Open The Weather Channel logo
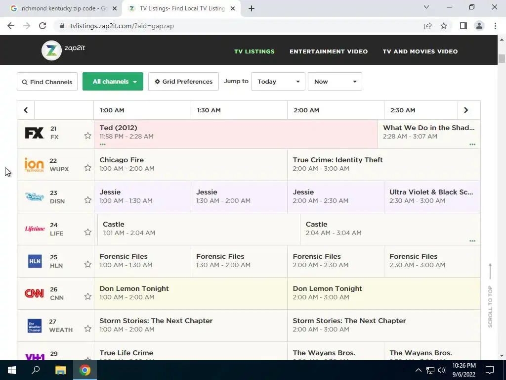Viewport: 506px width, 380px height. 35,326
